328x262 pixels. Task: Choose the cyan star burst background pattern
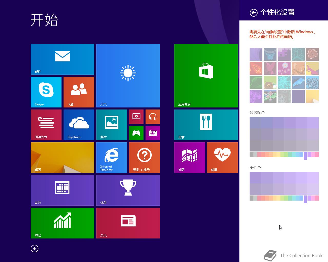[284, 82]
